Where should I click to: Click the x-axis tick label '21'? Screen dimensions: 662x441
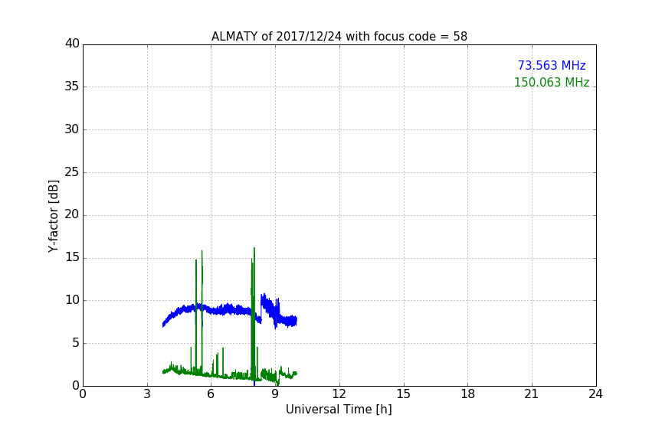[x=532, y=394]
